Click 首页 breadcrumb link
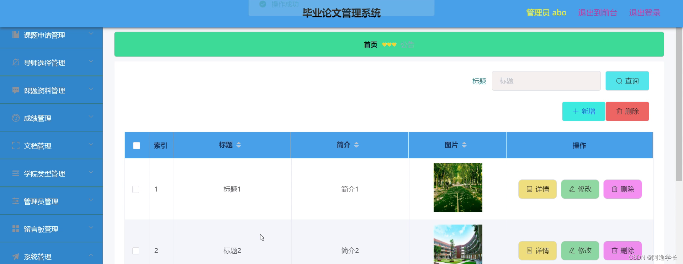The image size is (683, 264). point(370,44)
